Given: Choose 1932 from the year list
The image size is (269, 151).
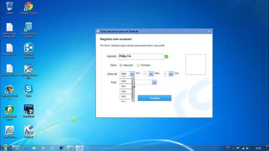Looking at the screenshot, I should click(126, 91).
